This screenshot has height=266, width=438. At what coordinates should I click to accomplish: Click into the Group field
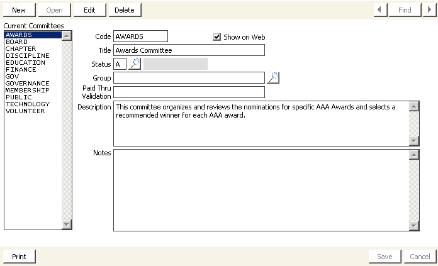pos(189,77)
